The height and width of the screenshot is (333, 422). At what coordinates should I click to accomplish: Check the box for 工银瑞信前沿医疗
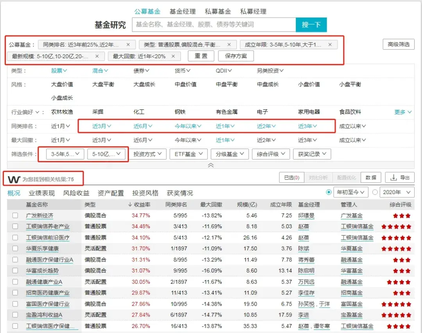15,237
